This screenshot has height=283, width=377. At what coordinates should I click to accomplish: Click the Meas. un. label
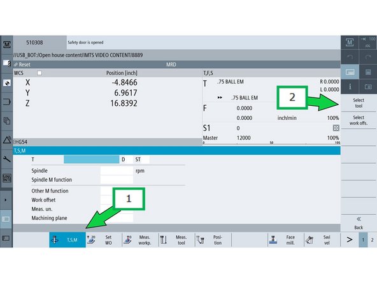point(42,209)
